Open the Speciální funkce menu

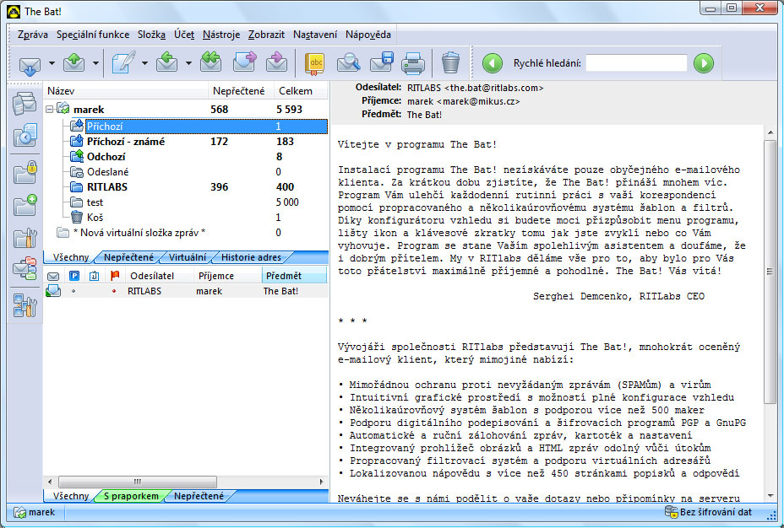pos(92,35)
